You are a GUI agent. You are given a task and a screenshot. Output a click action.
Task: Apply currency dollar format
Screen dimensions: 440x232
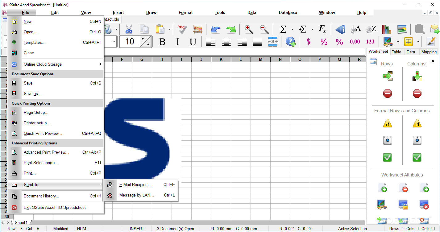[x=308, y=42]
